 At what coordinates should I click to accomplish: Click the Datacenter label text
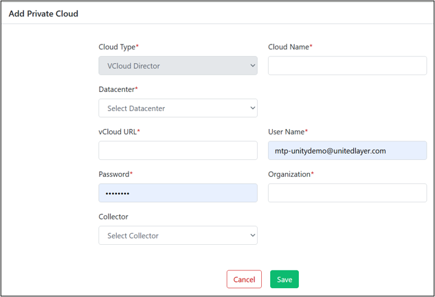coord(118,89)
